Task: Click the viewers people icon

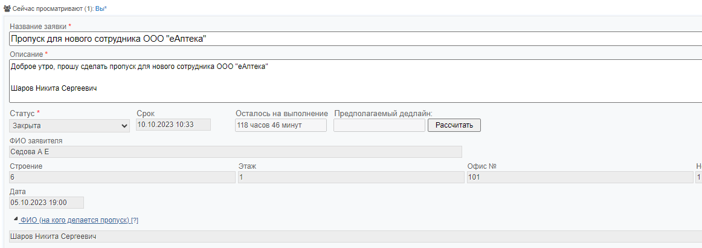Action: point(7,8)
